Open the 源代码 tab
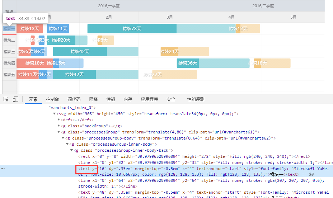The height and width of the screenshot is (198, 333). (x=74, y=99)
